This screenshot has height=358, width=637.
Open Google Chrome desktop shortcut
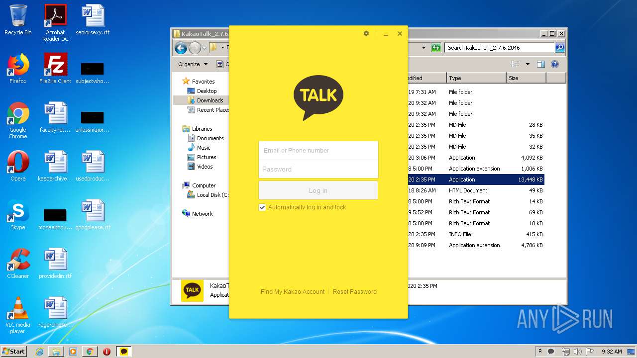pyautogui.click(x=18, y=120)
